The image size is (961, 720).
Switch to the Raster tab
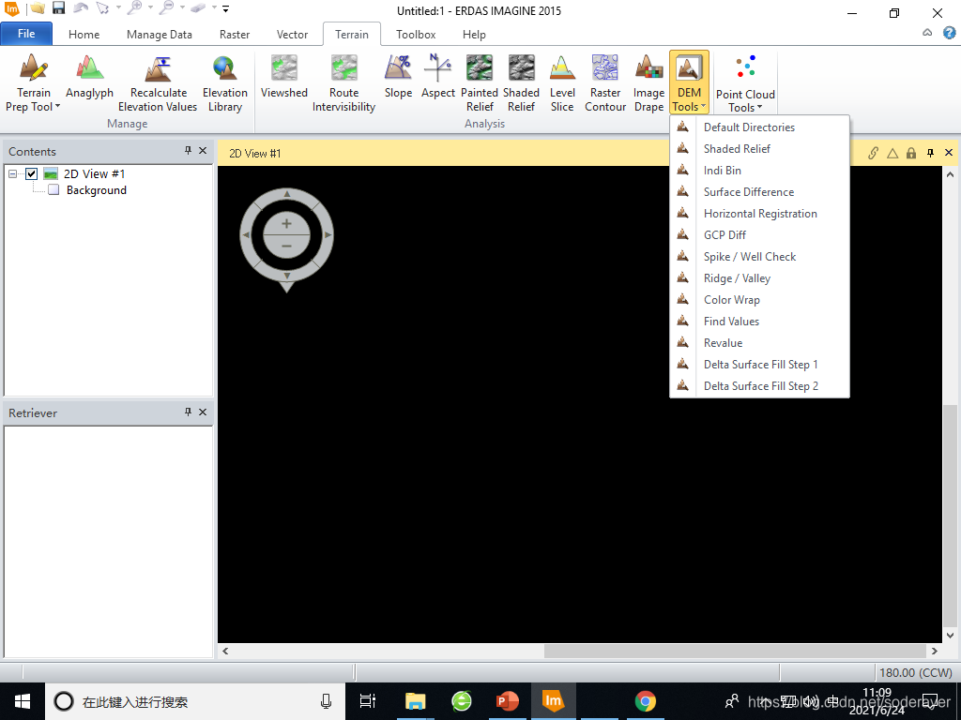pos(235,35)
